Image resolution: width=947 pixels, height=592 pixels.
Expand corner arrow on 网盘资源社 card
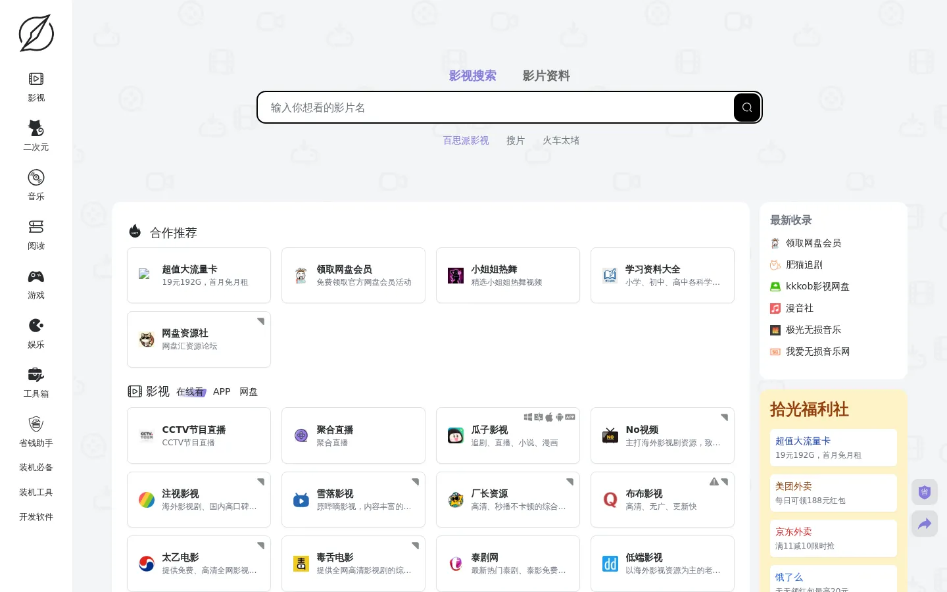pyautogui.click(x=261, y=321)
